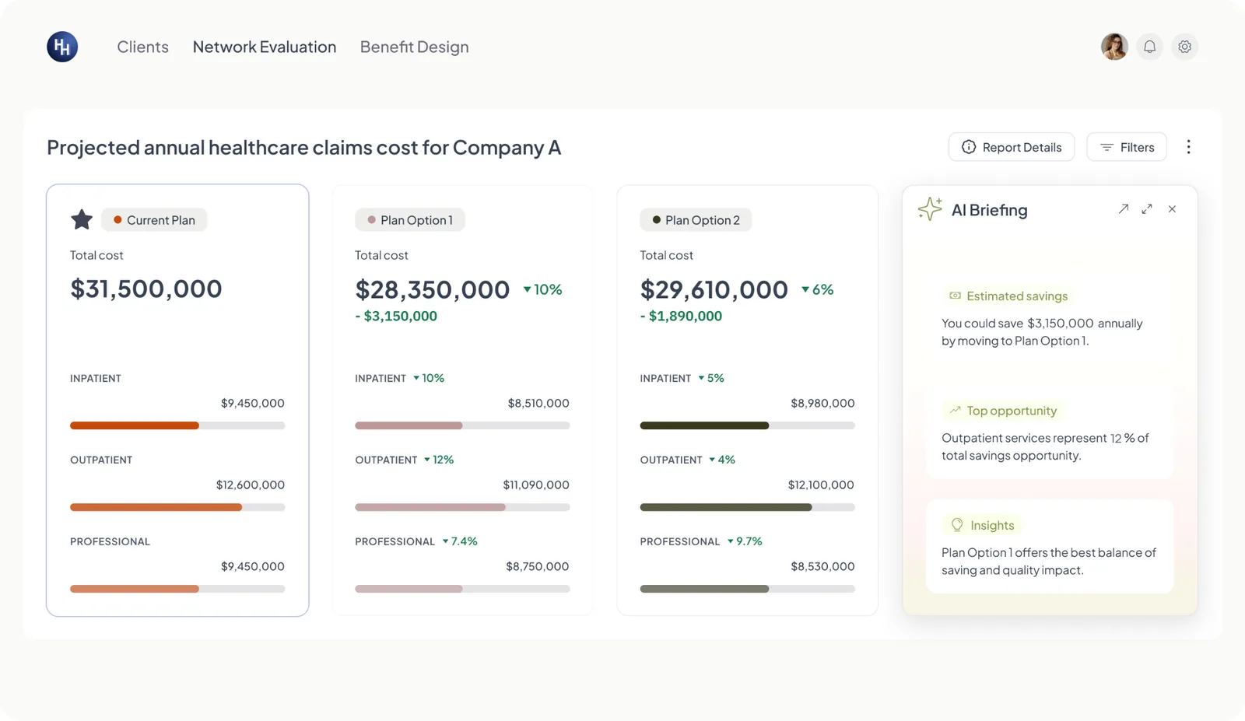Open the Filters button

[x=1127, y=147]
